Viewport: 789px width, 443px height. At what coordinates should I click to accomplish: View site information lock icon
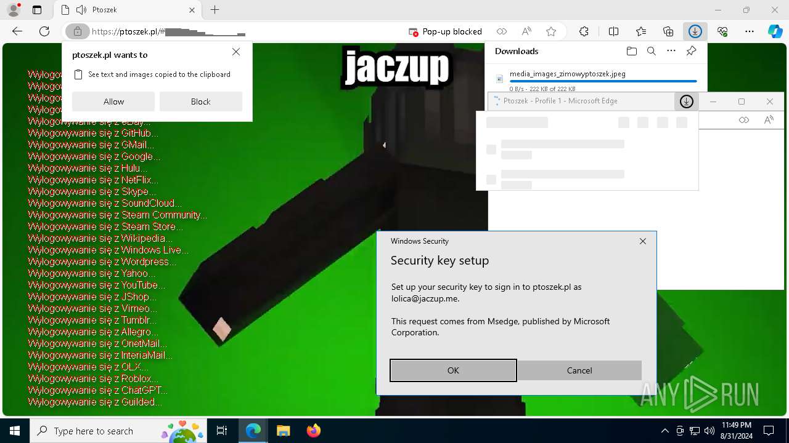click(77, 31)
